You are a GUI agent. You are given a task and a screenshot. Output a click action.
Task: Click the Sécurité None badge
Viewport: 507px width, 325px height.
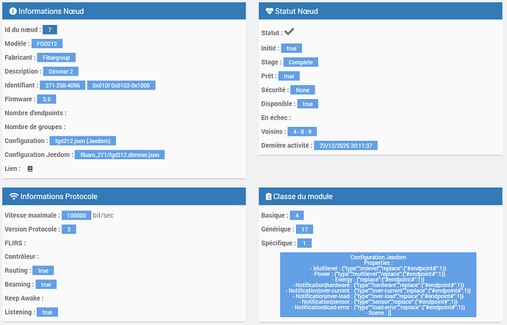click(x=302, y=90)
